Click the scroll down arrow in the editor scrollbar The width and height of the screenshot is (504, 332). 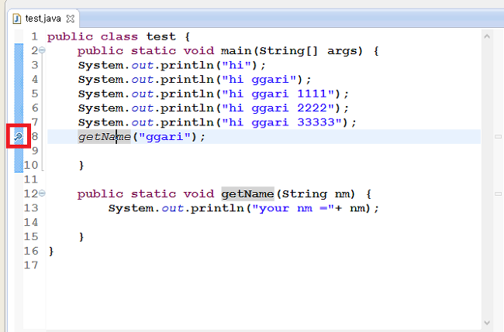pyautogui.click(x=487, y=323)
